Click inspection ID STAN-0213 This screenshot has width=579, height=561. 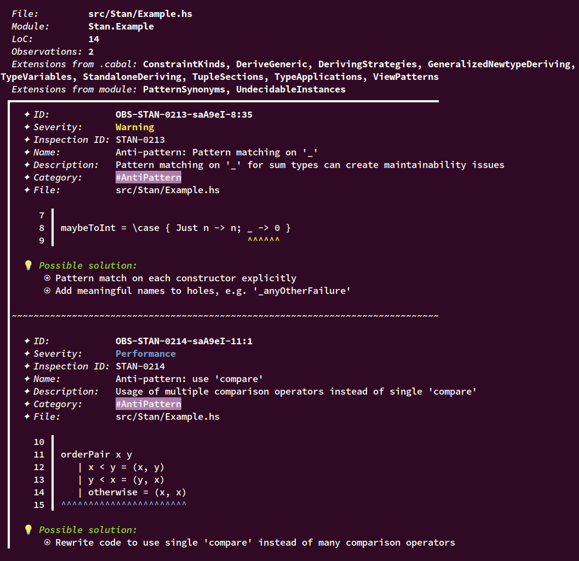point(140,140)
